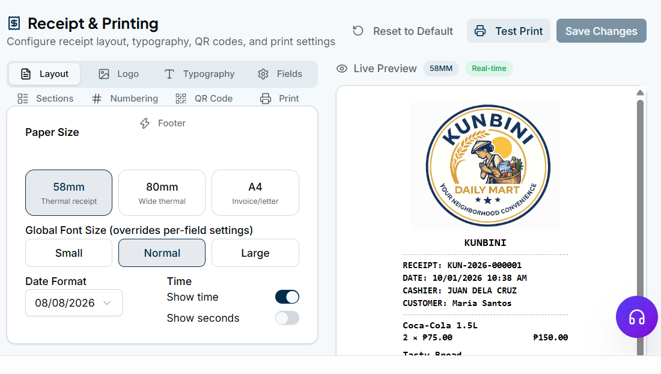
Task: Click the QR Code icon
Action: 181,99
